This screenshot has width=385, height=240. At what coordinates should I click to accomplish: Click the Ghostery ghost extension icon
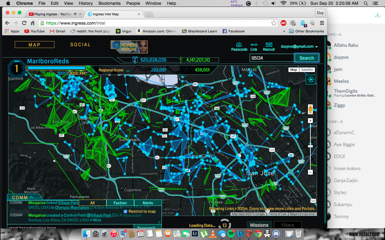point(303,23)
